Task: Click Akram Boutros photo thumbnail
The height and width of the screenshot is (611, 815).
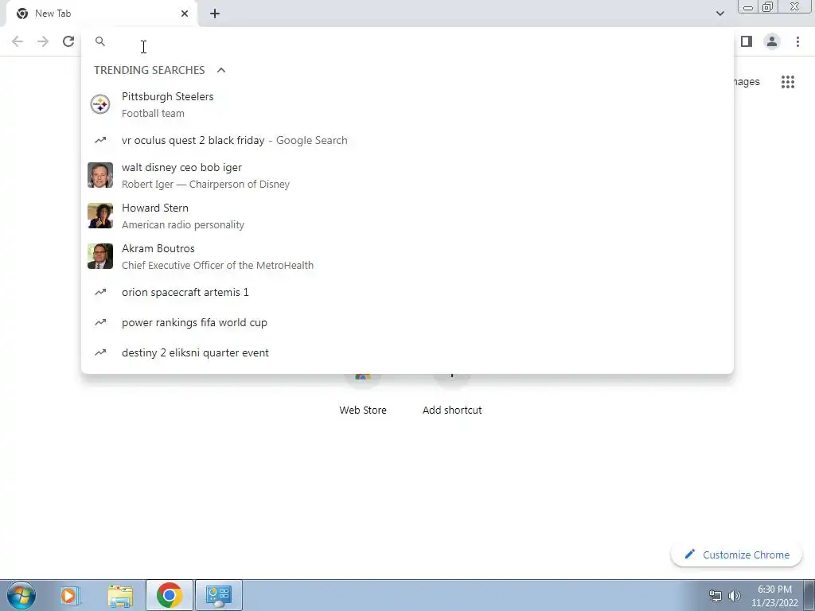Action: (x=100, y=256)
